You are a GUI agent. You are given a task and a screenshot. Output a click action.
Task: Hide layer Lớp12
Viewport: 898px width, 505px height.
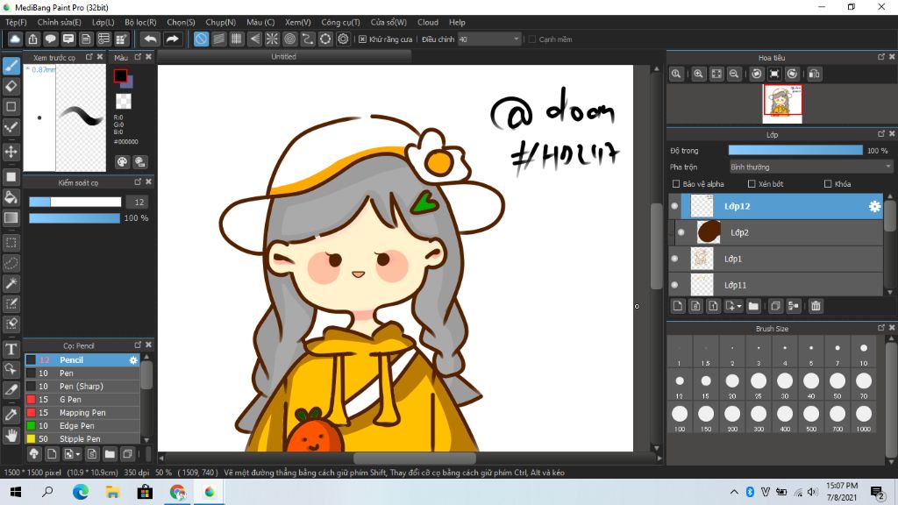(x=674, y=206)
